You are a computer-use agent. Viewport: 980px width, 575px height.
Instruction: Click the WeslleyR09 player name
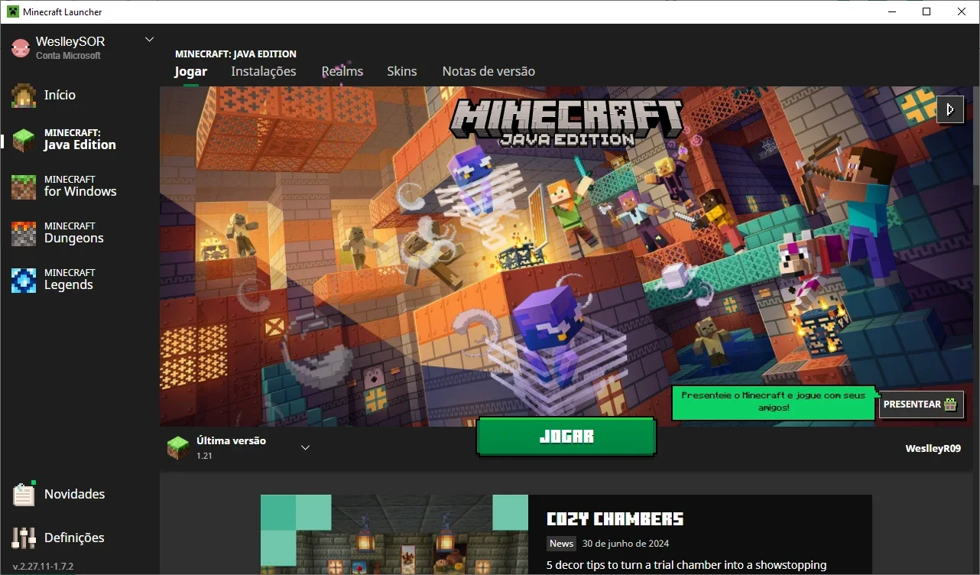933,449
